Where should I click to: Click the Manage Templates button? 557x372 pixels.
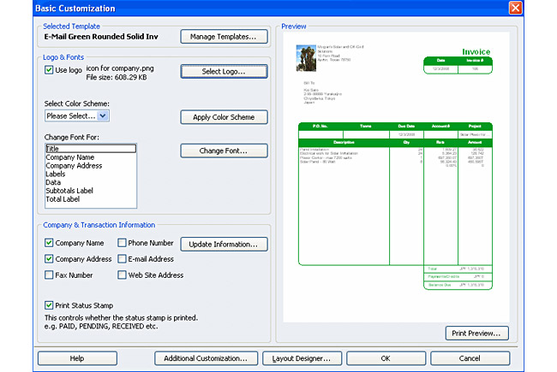click(224, 37)
